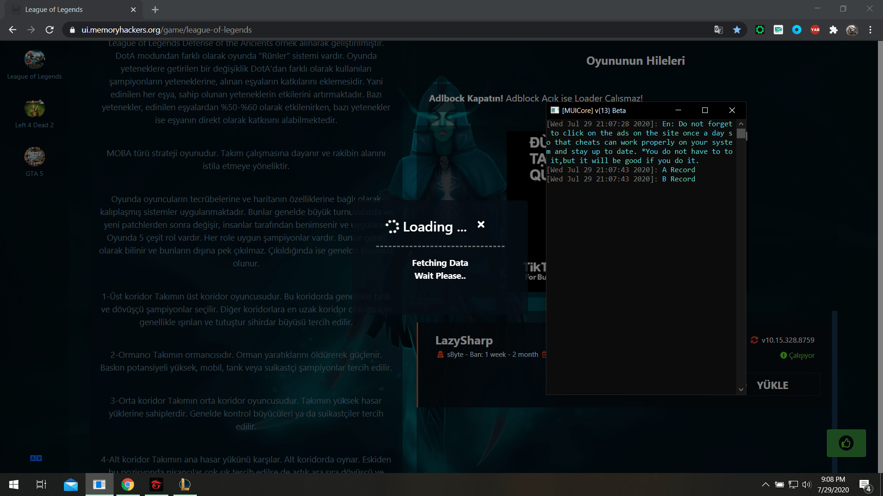Click the YÜKLE load button

click(773, 385)
